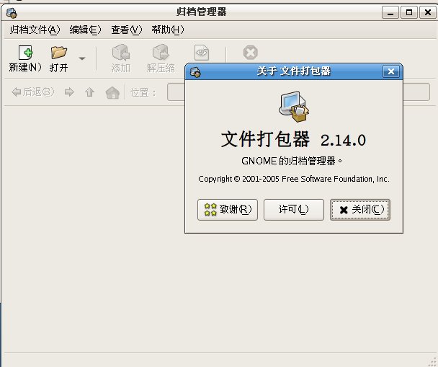Open the 帮助(H) menu
This screenshot has width=438, height=367.
168,30
